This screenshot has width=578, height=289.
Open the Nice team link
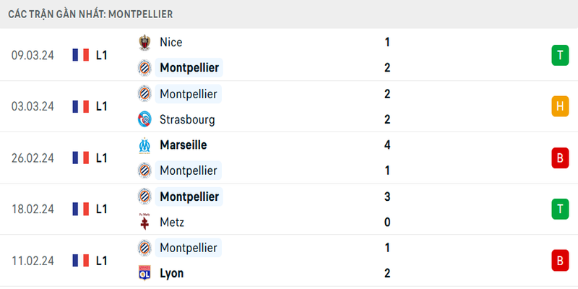click(x=172, y=43)
